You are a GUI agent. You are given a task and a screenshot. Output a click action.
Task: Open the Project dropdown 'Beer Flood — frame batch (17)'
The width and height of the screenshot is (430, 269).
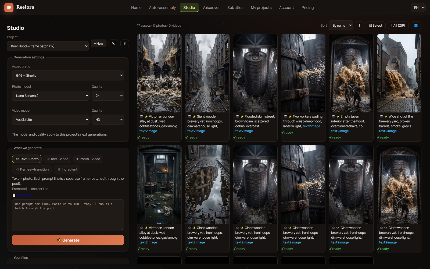[x=48, y=46]
